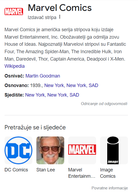138x196 pixels.
Task: Click the Marvel logo beside the title
Action: click(14, 11)
